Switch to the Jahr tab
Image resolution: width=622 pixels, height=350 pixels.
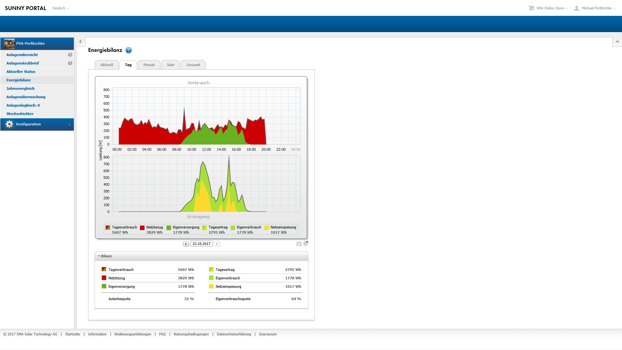click(170, 65)
